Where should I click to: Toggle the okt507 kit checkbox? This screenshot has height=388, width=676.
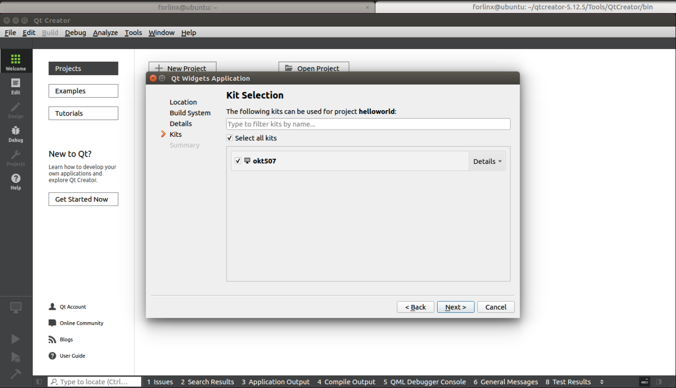(x=238, y=161)
